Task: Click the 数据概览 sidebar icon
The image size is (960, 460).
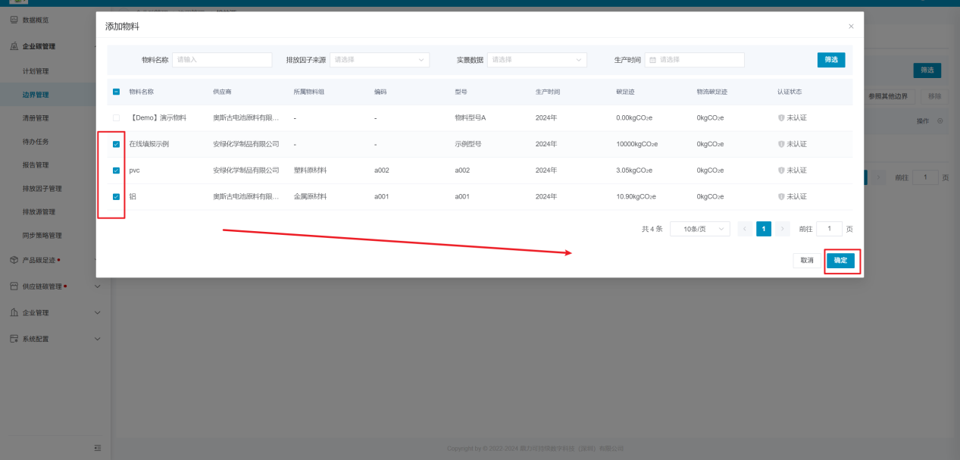Action: point(14,19)
